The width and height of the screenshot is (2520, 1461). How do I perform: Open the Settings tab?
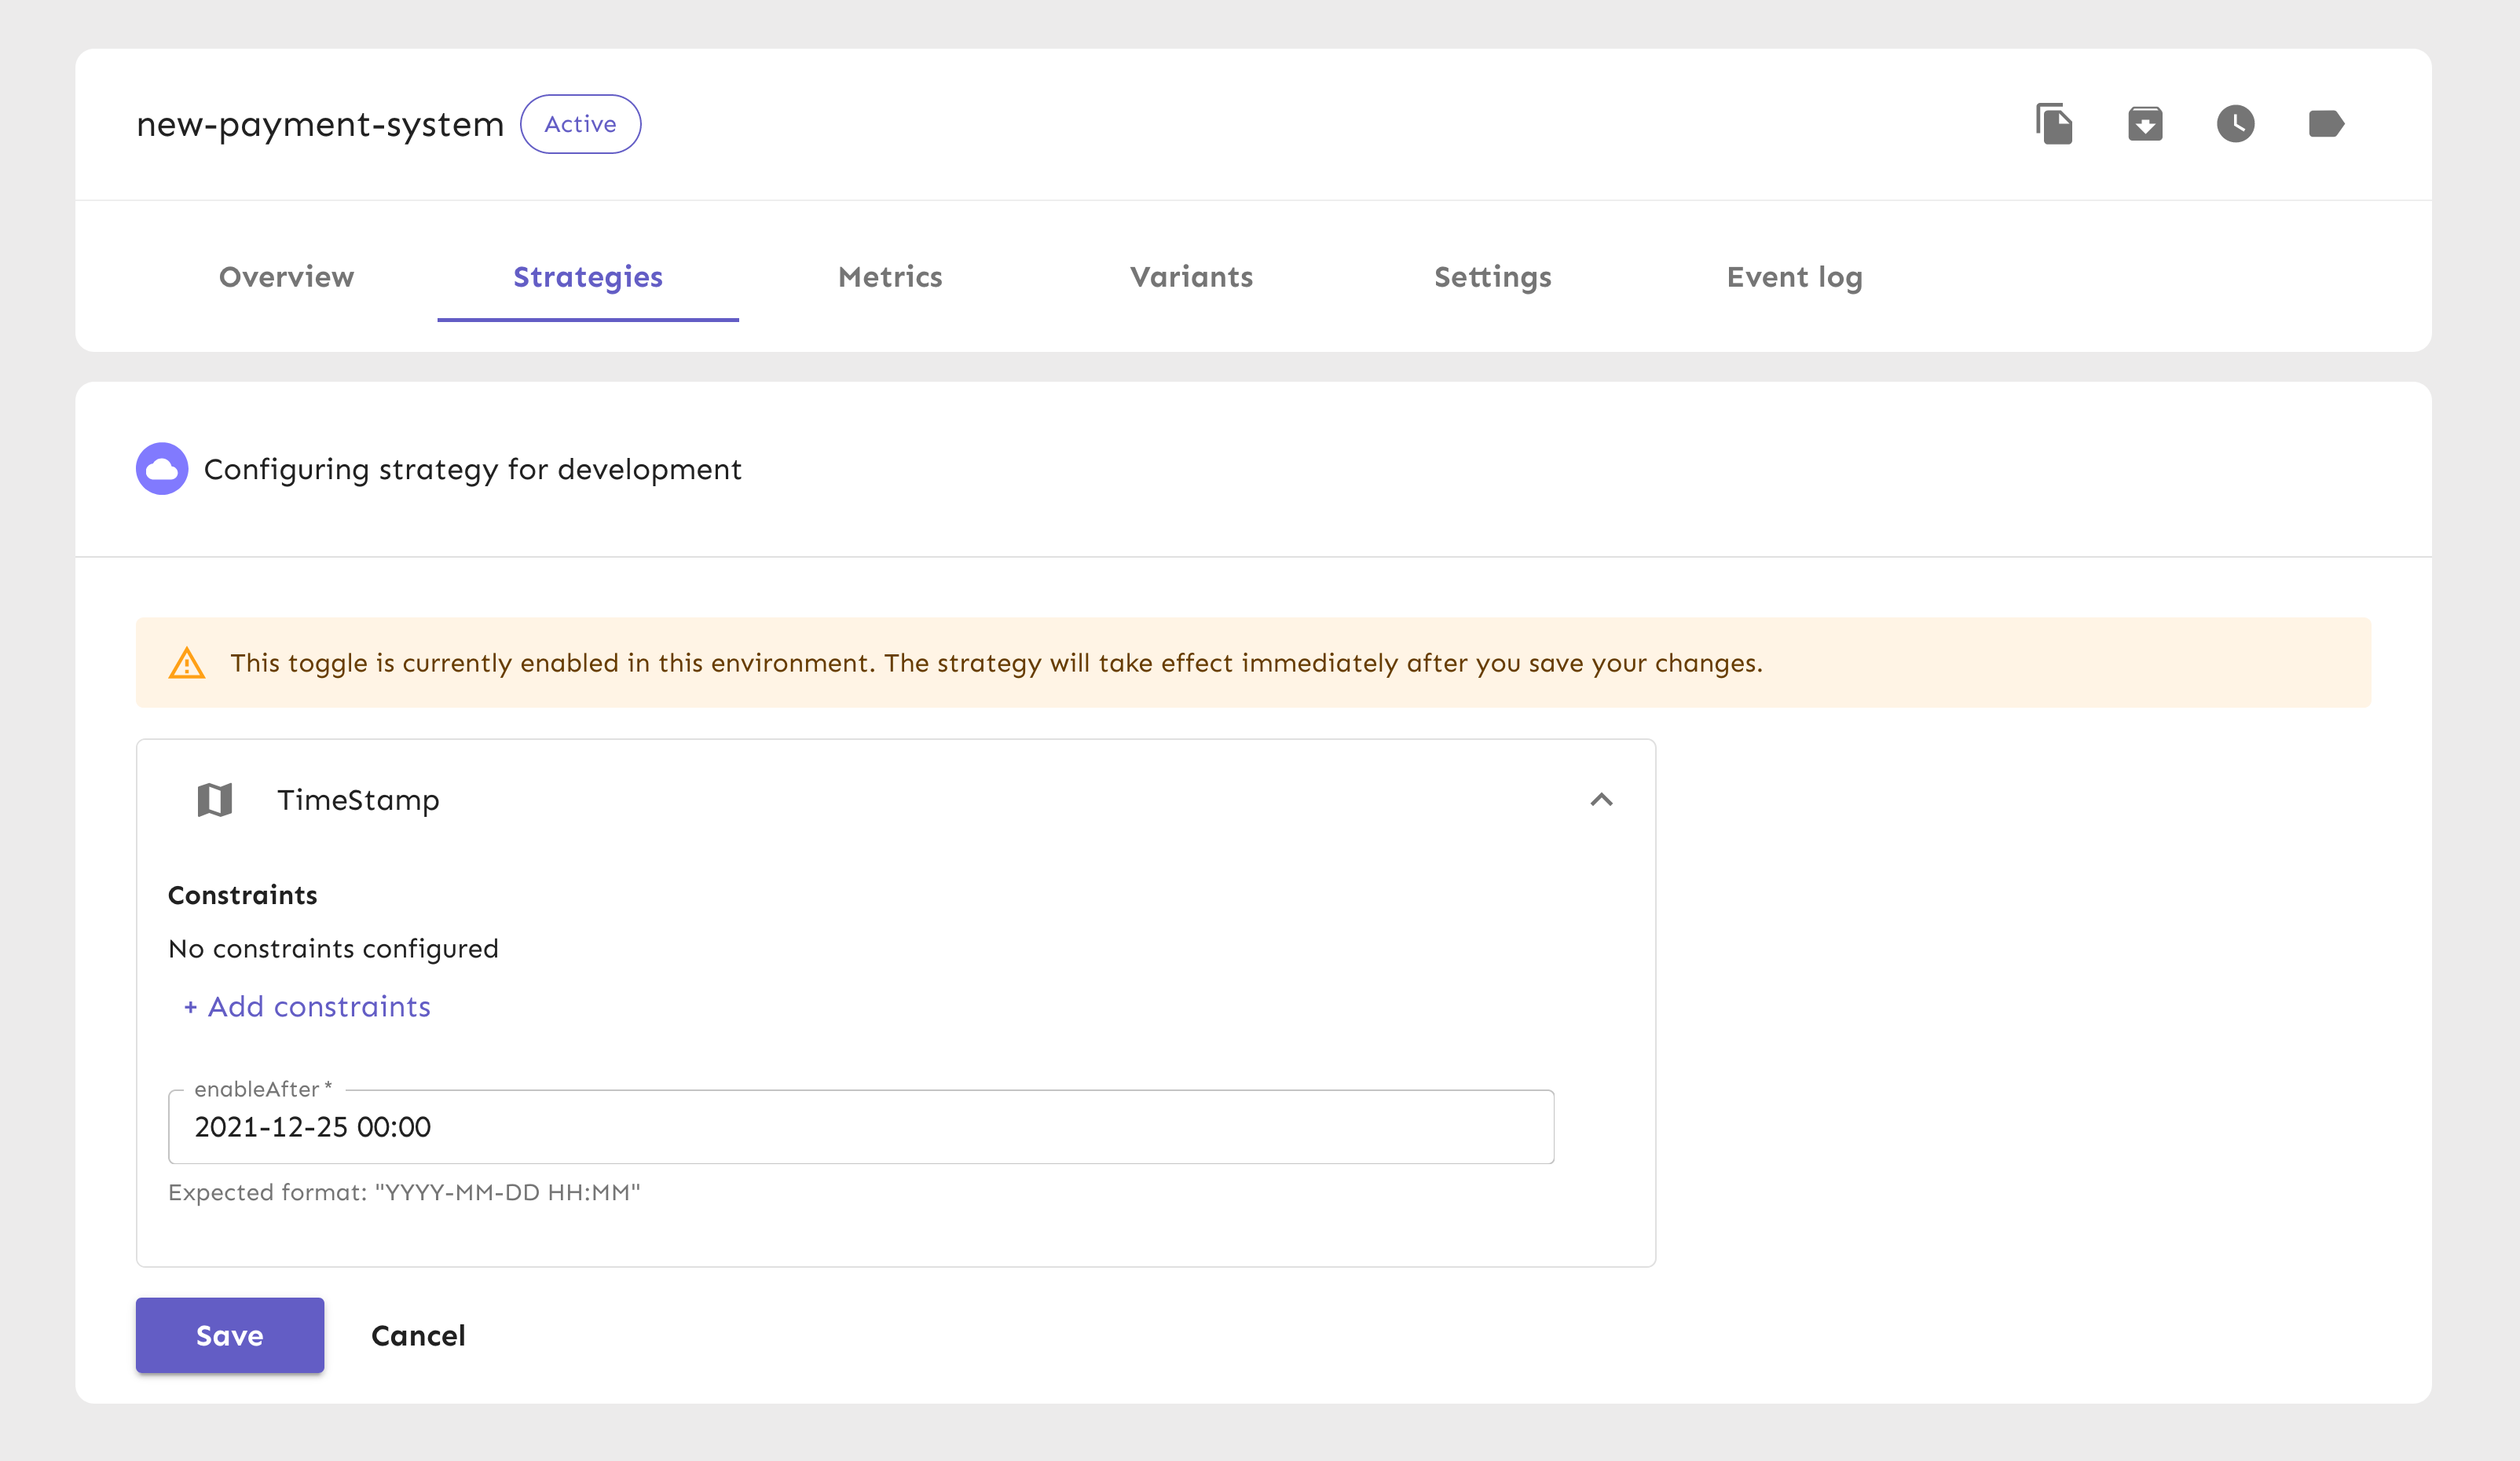coord(1492,277)
